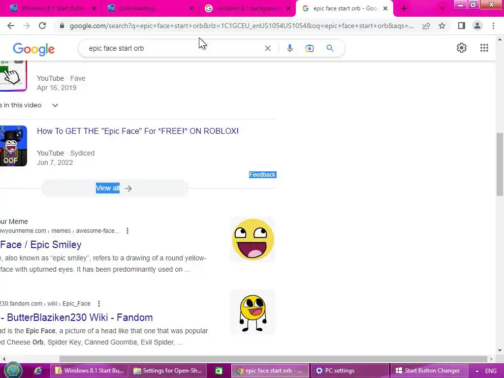Image resolution: width=504 pixels, height=378 pixels.
Task: Click the Roblox Epic Face video thumbnail
Action: click(13, 146)
